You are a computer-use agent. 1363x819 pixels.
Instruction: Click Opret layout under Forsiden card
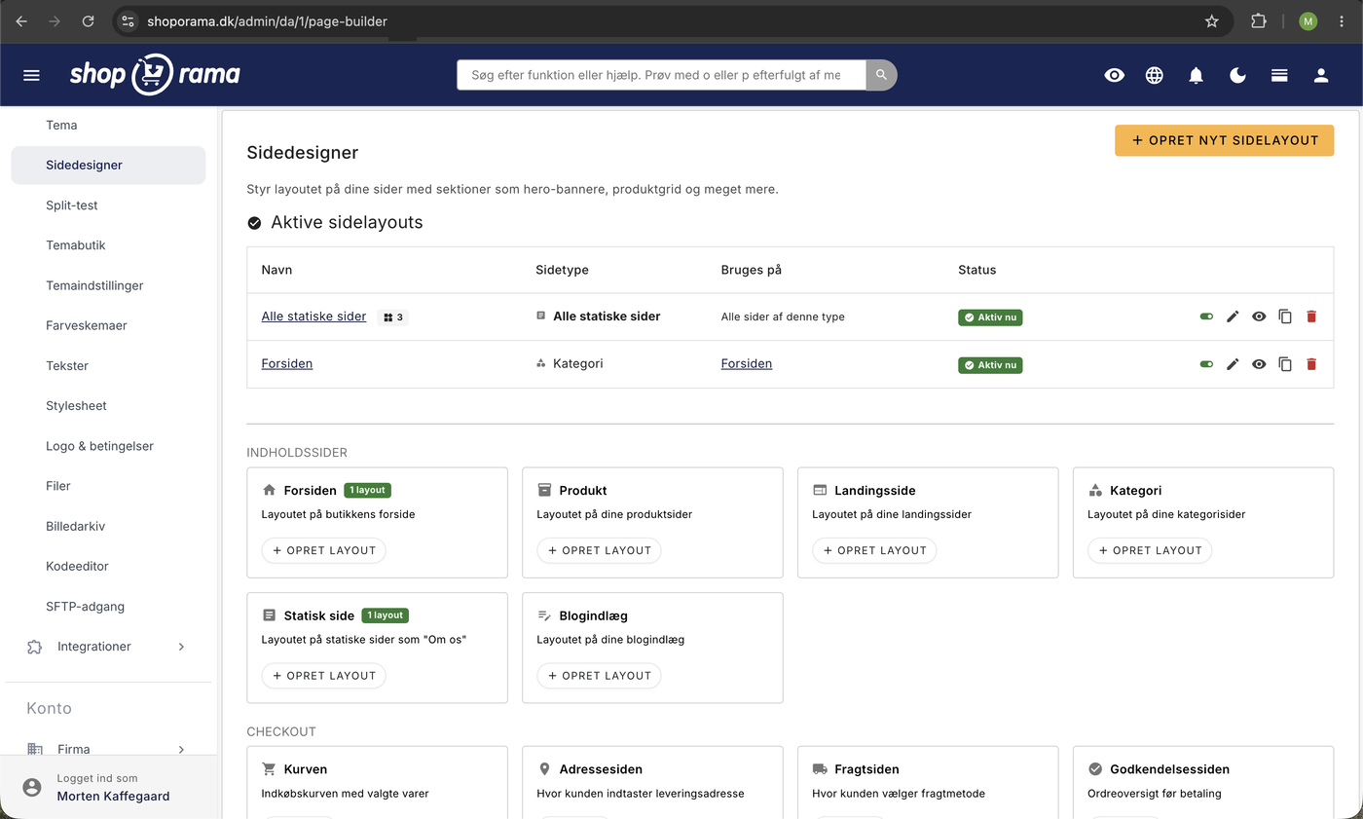pos(324,550)
